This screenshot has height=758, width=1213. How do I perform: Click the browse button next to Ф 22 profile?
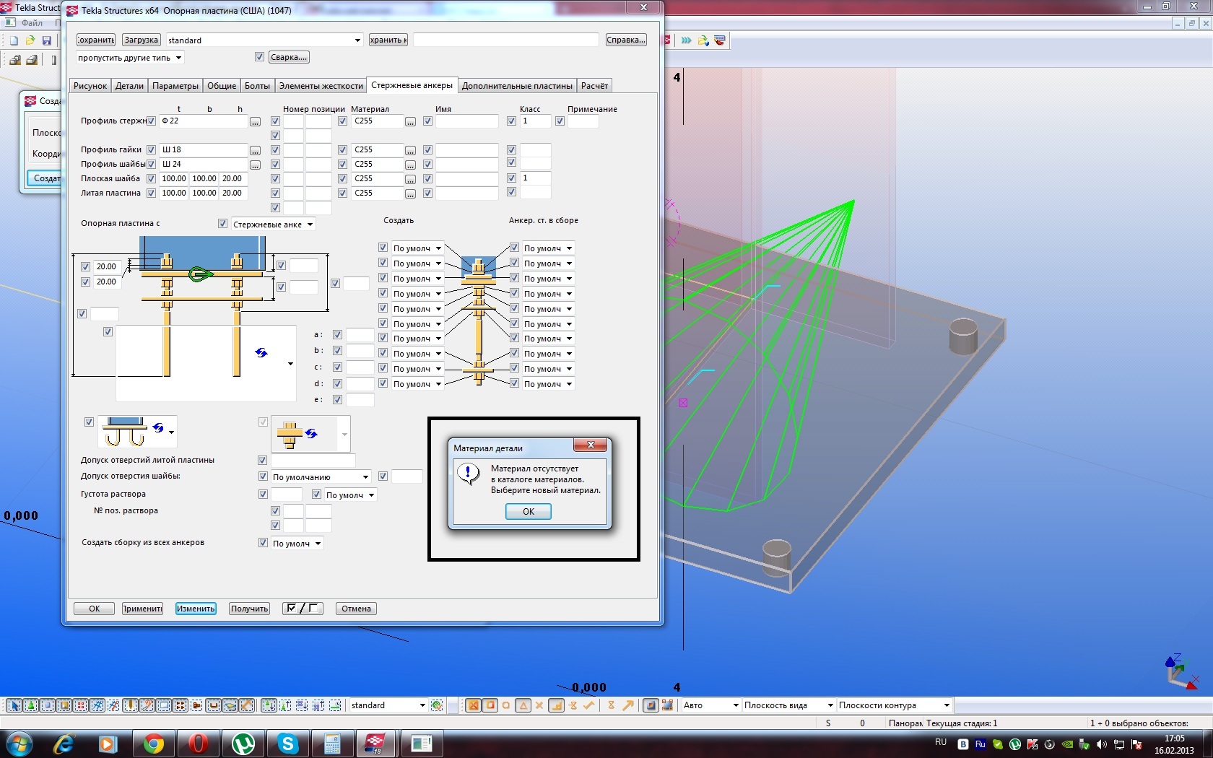tap(255, 122)
